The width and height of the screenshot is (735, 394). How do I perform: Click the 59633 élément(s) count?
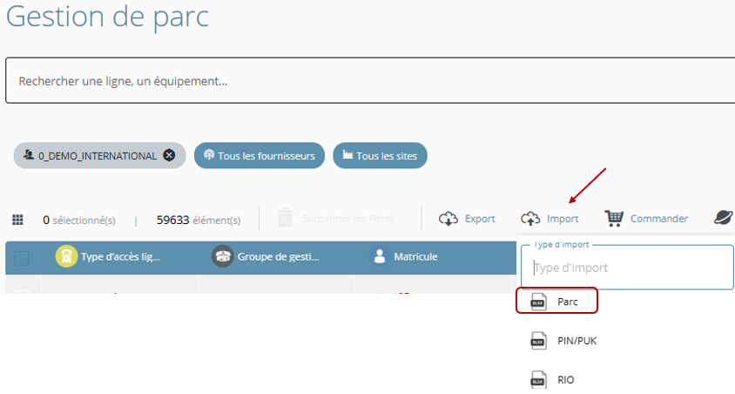199,220
